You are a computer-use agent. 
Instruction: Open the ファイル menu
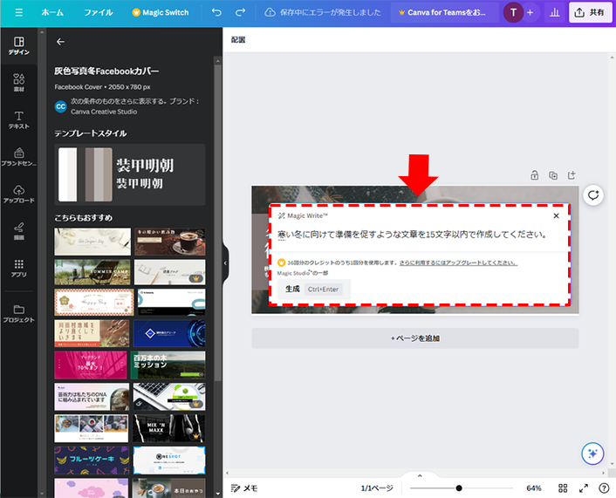coord(99,12)
